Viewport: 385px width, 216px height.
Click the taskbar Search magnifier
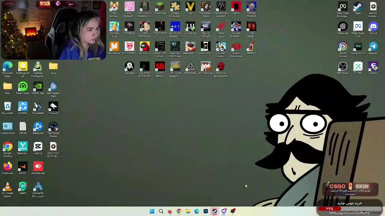pos(161,211)
